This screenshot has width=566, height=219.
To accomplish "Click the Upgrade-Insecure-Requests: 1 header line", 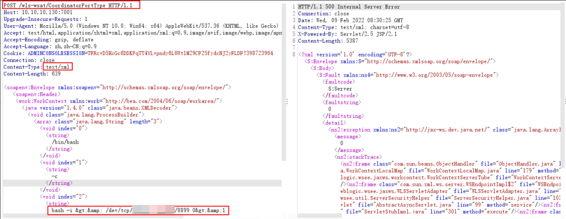I will click(46, 18).
